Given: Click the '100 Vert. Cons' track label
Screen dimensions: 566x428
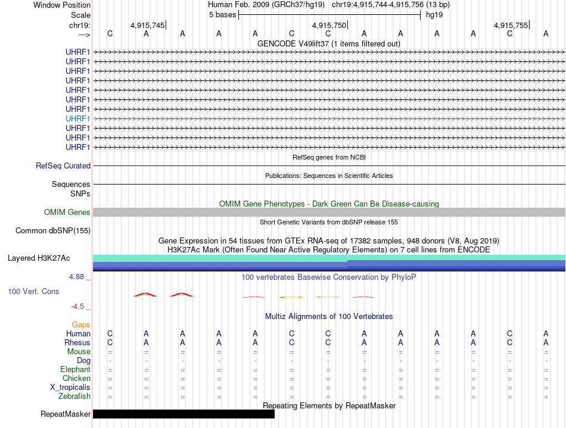Looking at the screenshot, I should pos(33,291).
